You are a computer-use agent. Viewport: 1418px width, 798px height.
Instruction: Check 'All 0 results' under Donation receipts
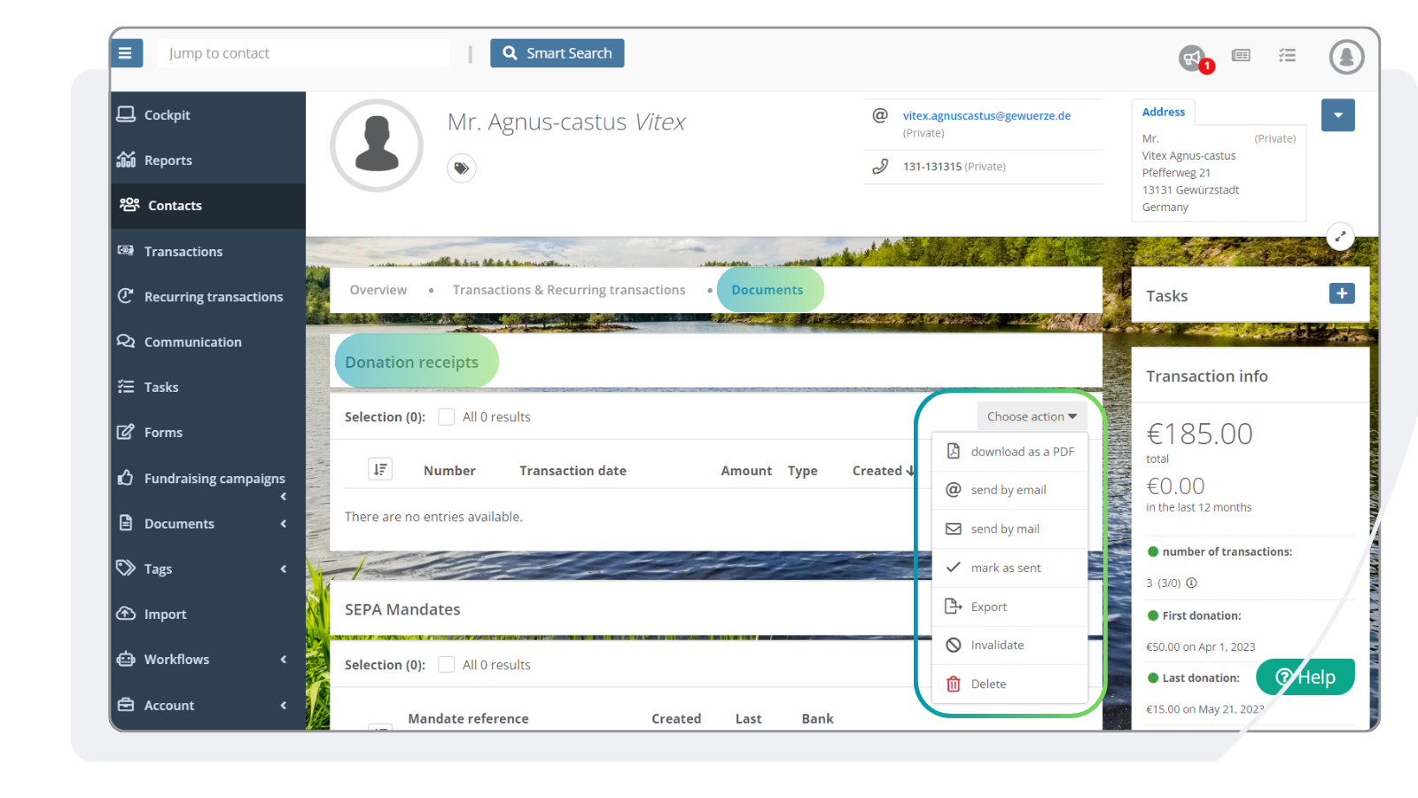click(446, 416)
